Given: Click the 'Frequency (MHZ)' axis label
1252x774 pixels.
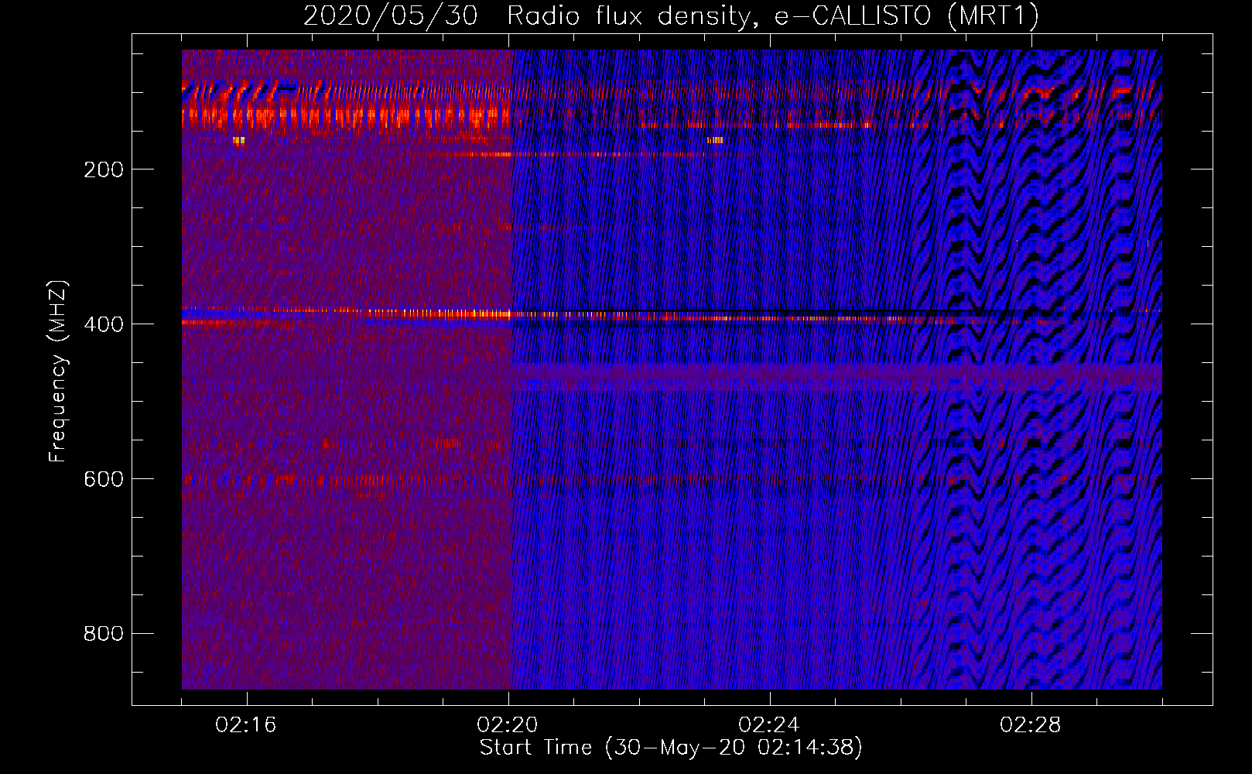Looking at the screenshot, I should tap(58, 371).
